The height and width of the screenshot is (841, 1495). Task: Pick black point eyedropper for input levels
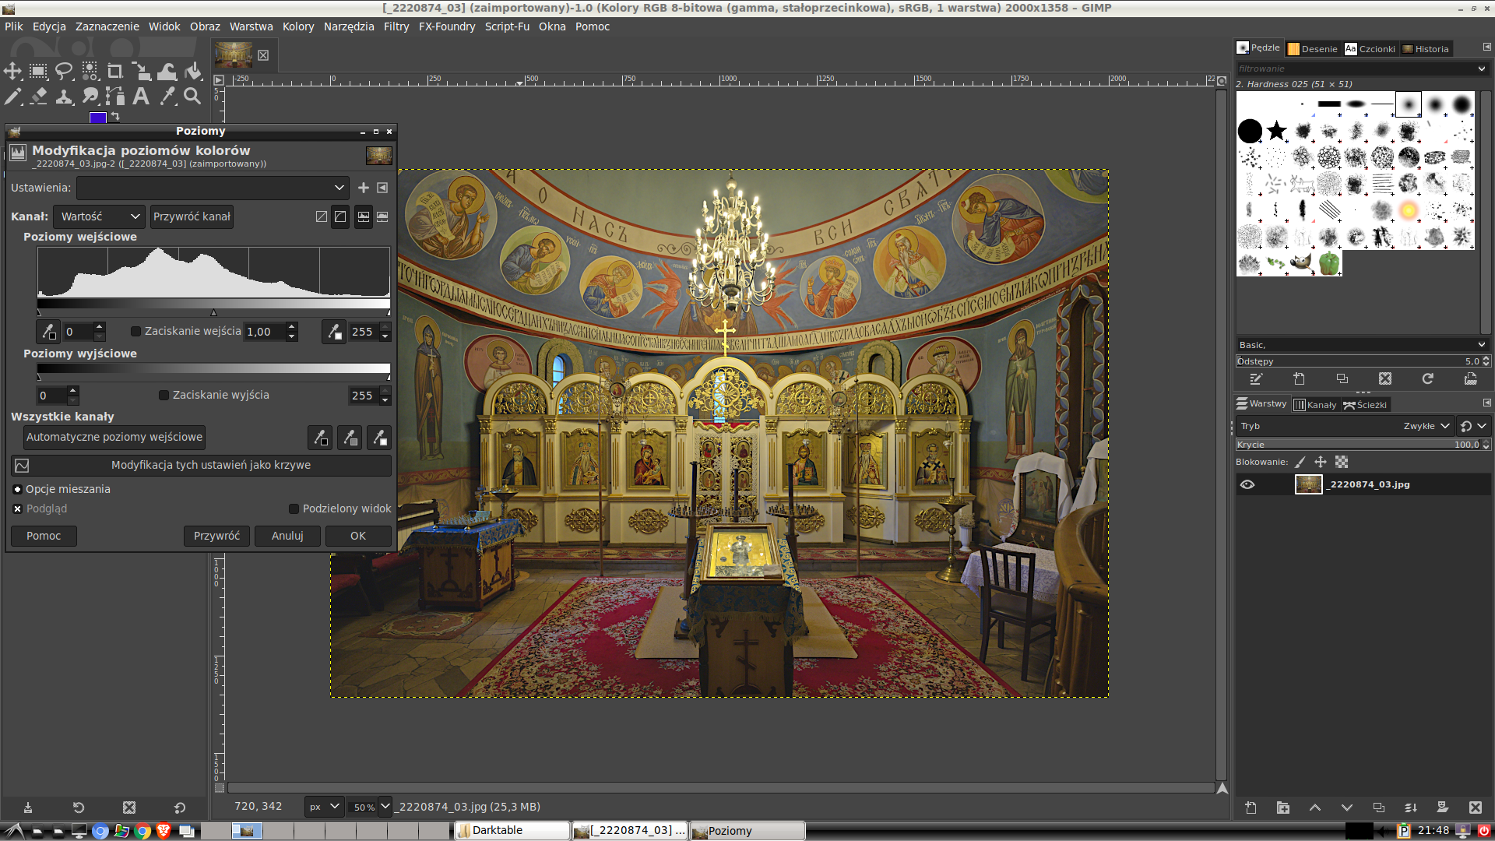click(48, 332)
